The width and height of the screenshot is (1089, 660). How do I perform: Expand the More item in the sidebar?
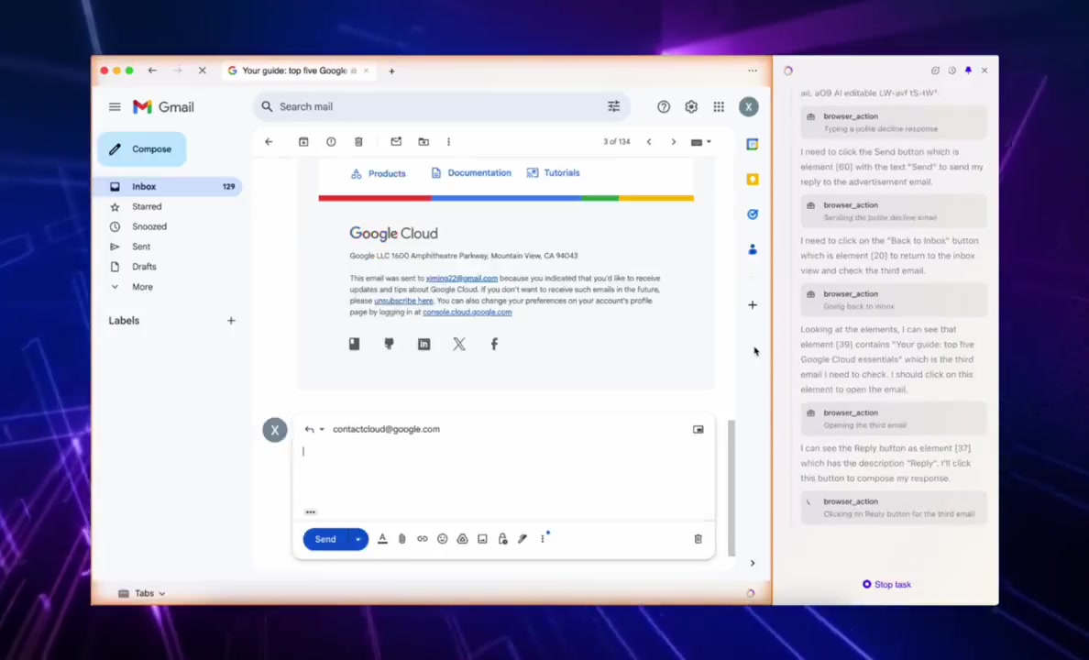point(142,287)
